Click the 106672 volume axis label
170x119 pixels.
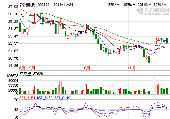(12, 76)
